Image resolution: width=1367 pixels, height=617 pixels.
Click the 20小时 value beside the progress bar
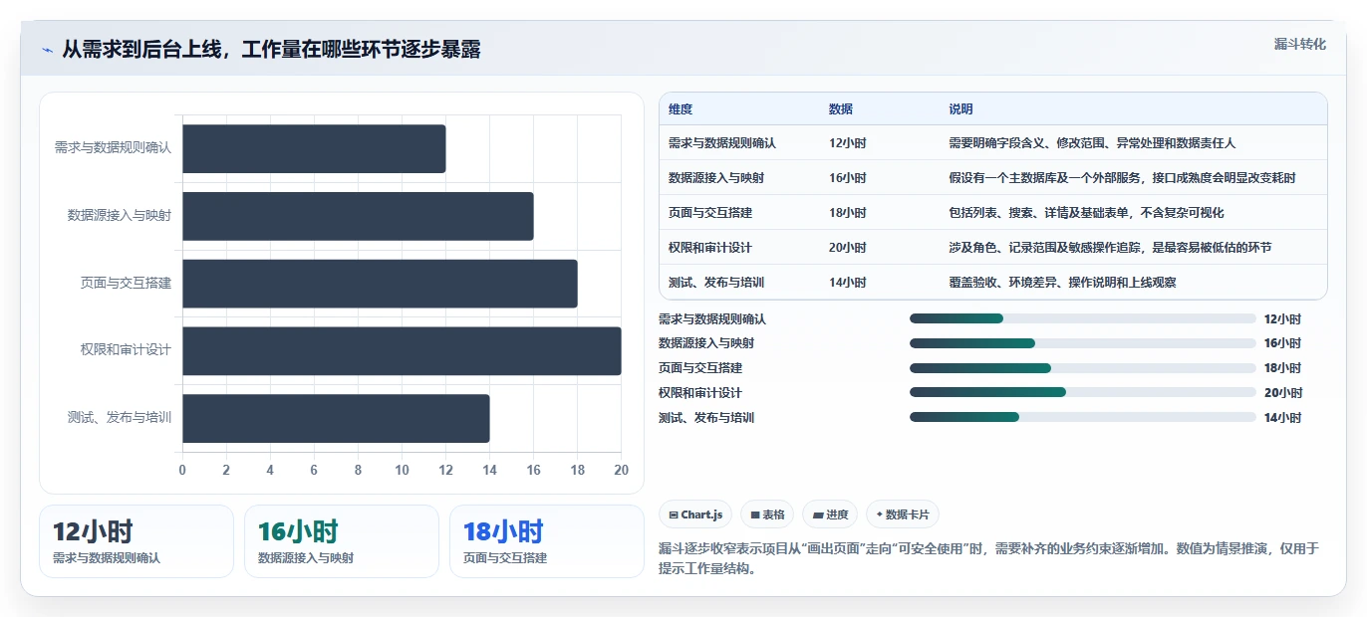coord(1283,393)
